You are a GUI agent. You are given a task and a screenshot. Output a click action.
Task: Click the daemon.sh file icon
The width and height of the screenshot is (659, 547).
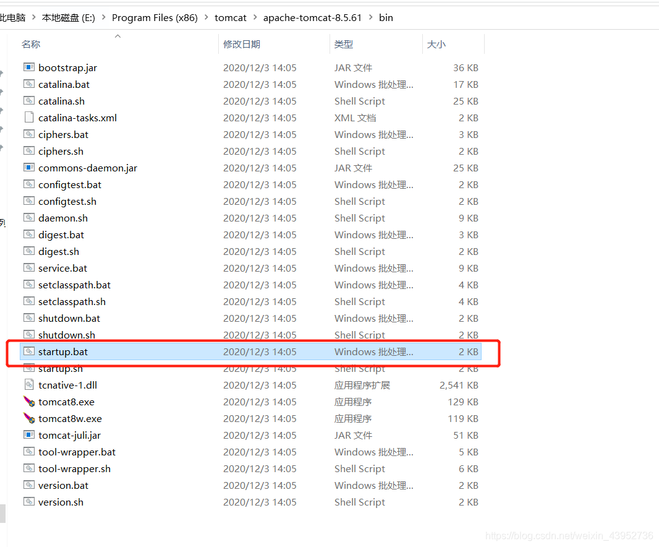[29, 218]
